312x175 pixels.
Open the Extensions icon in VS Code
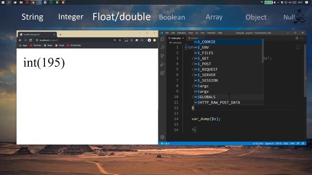tap(162, 73)
